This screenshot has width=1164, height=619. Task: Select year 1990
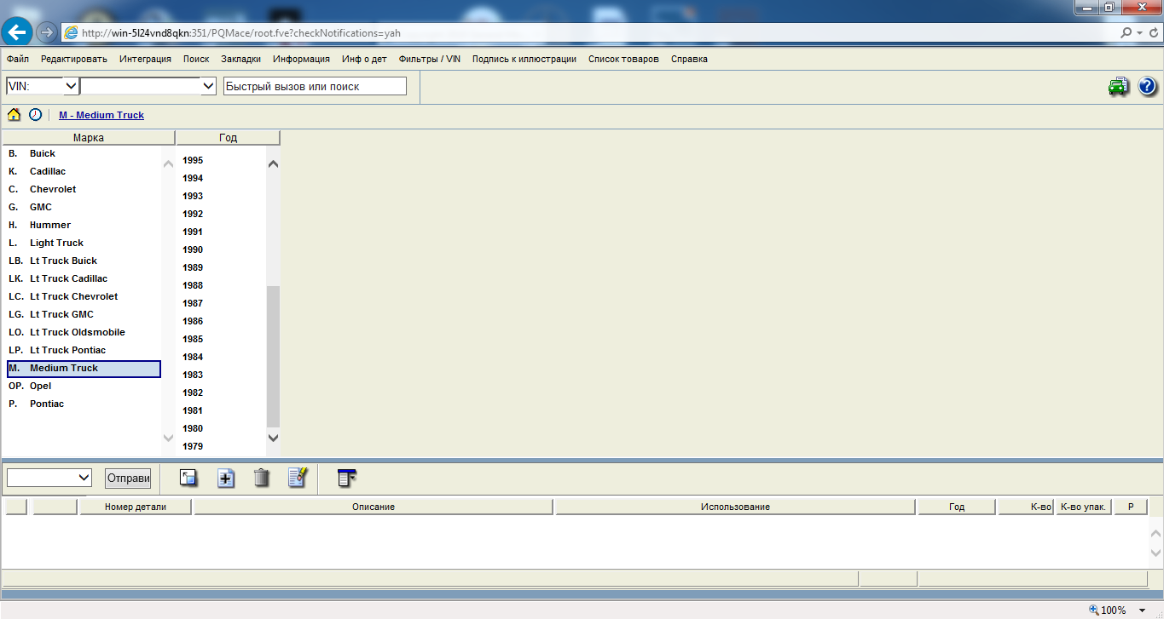pos(193,249)
